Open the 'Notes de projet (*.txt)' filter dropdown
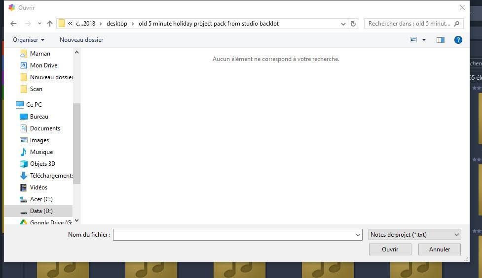This screenshot has height=278, width=482. 415,235
